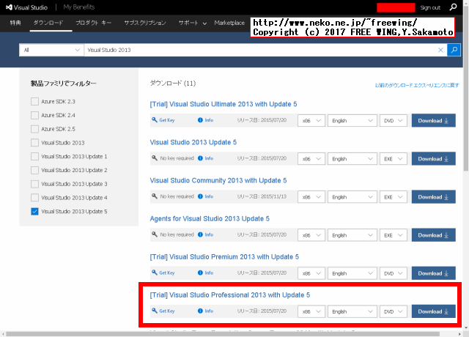
Task: Open x86 dropdown for Professional 2013 row
Action: (311, 311)
